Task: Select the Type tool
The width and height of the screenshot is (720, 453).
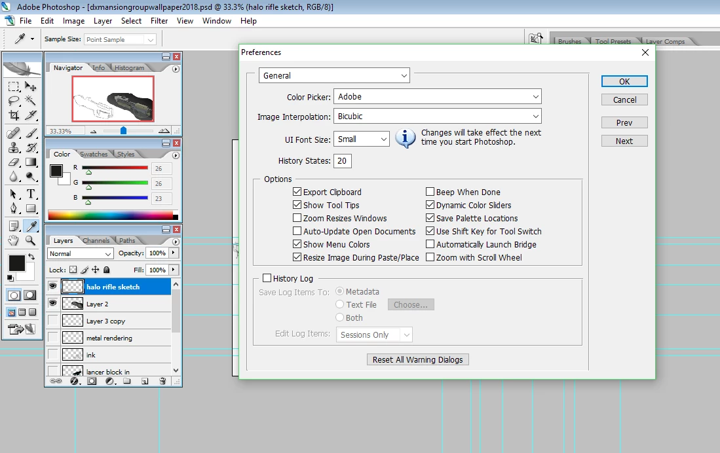Action: pos(31,194)
